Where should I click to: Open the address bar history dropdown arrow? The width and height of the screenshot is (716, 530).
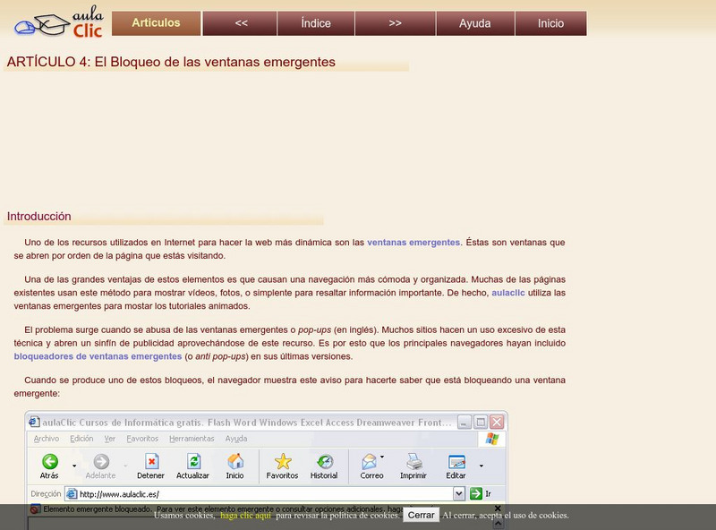click(x=457, y=492)
